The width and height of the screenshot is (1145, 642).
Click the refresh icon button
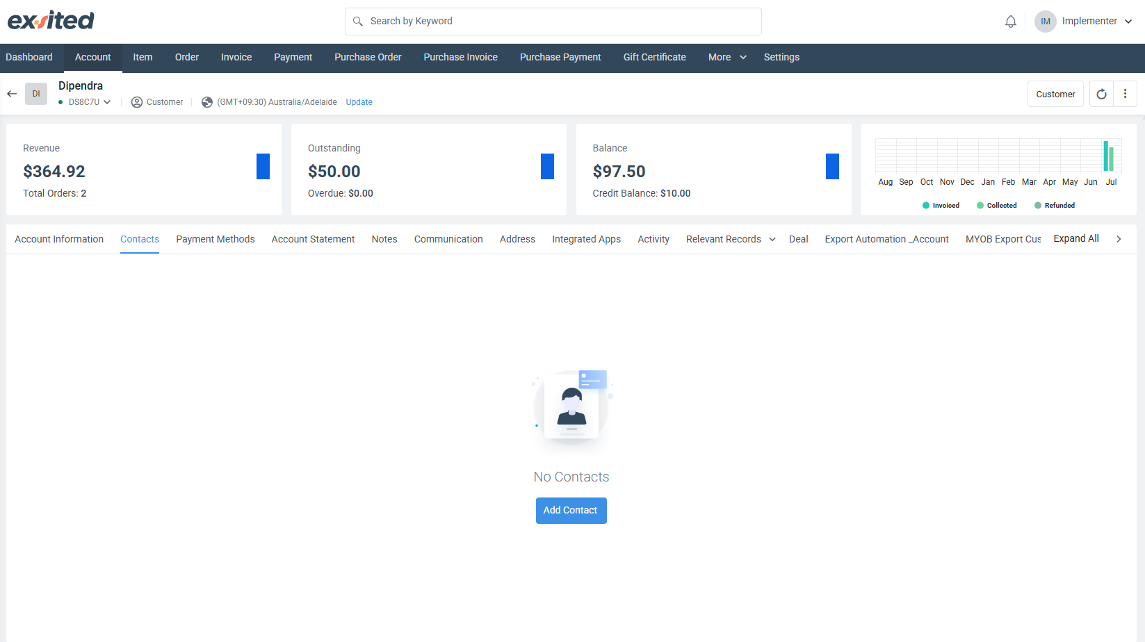coord(1101,94)
